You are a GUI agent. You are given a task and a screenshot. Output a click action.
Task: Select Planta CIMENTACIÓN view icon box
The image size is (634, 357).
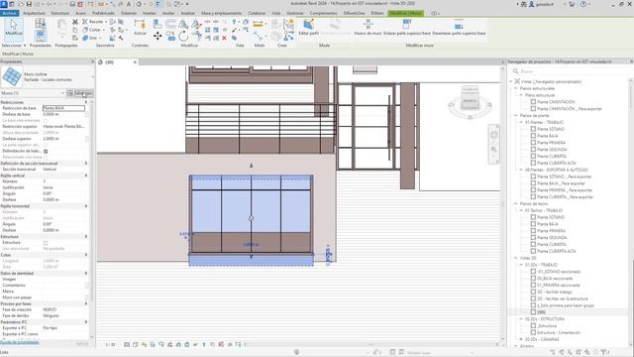533,102
